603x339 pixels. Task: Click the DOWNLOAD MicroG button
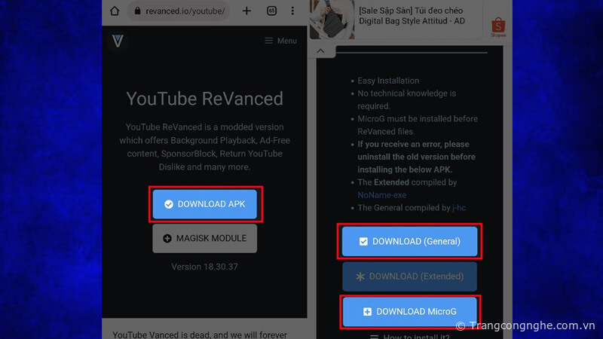click(410, 311)
